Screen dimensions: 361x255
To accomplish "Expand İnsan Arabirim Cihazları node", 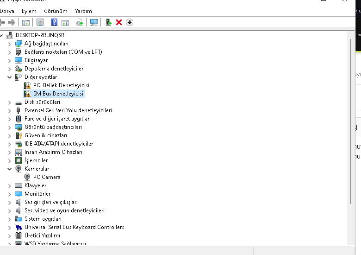I will [9, 152].
